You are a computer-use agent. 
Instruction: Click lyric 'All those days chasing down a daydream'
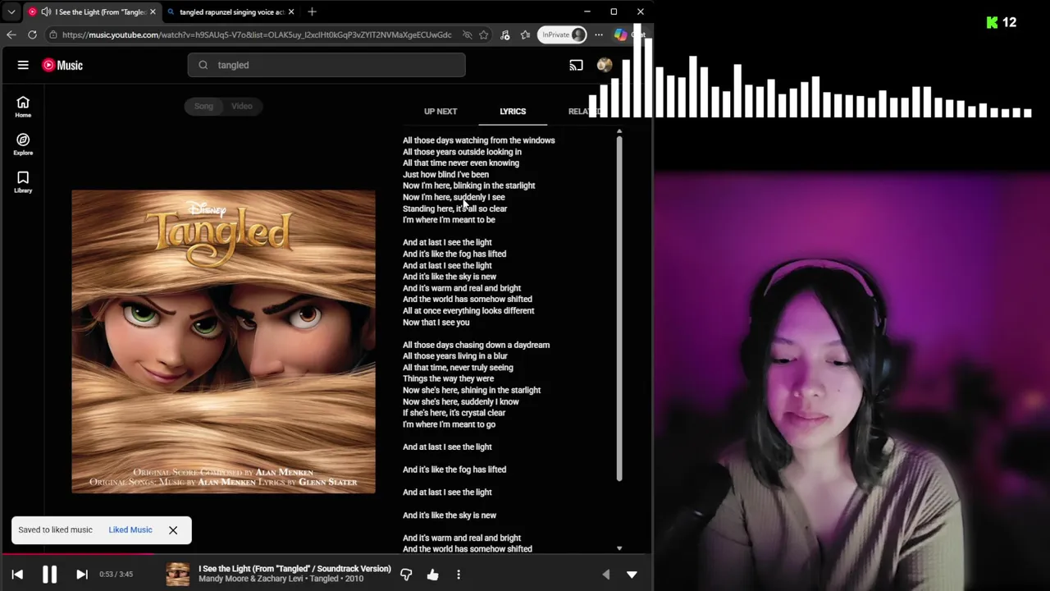[477, 345]
